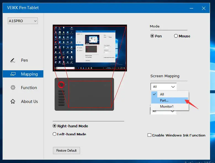Click the Restore Default button

point(67,151)
